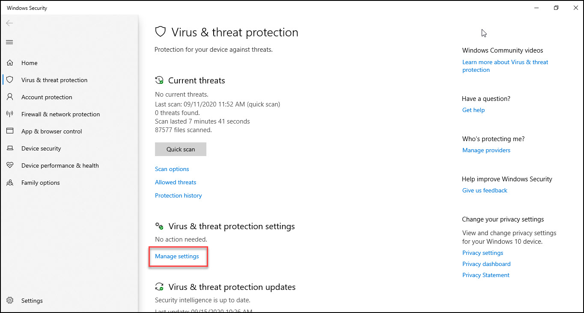
Task: Click the Home icon in sidebar
Action: pyautogui.click(x=9, y=63)
